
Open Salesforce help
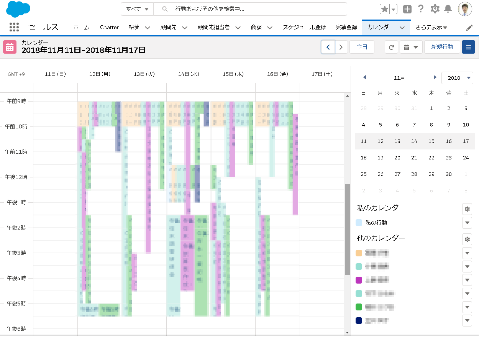click(421, 8)
